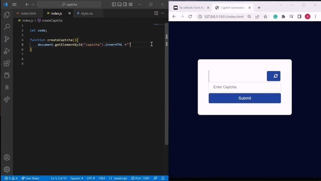This screenshot has width=321, height=181.
Task: Stop Live Server on Port : 5501
Action: pyautogui.click(x=140, y=178)
